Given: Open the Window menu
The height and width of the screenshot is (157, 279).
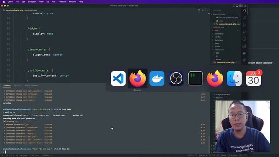Looking at the screenshot, I should [72, 2].
